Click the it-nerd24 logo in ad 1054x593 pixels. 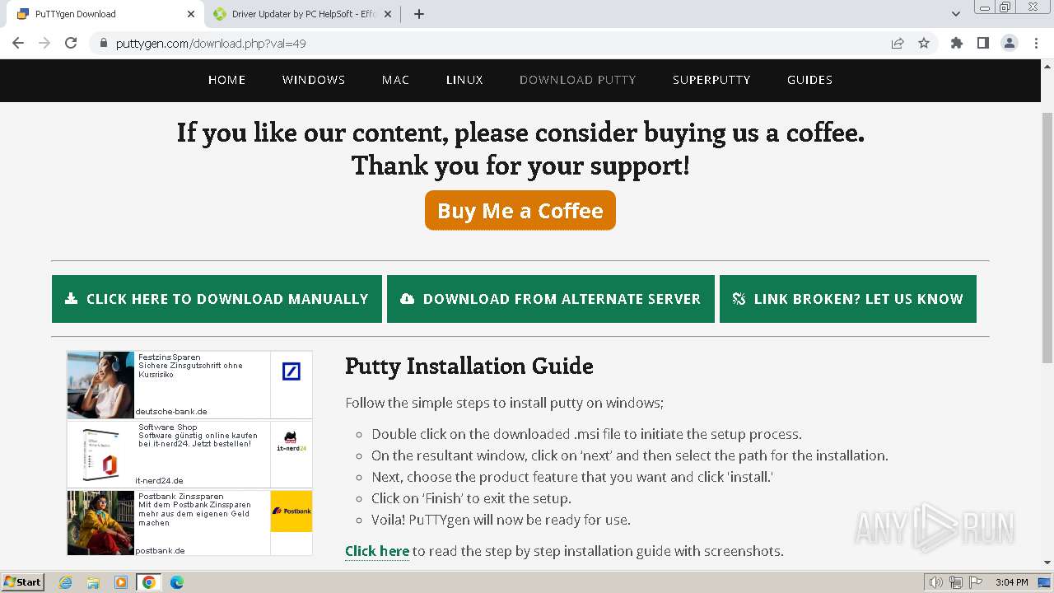[x=291, y=441]
